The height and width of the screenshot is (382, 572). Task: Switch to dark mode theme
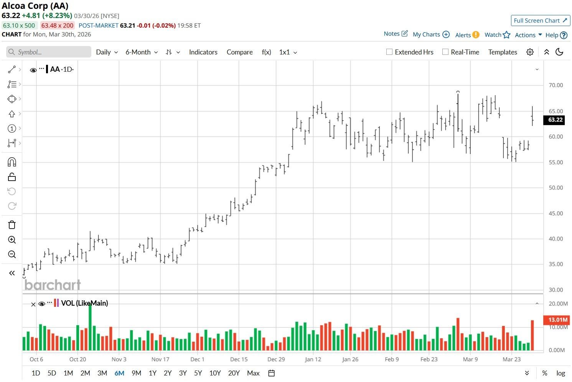(559, 52)
